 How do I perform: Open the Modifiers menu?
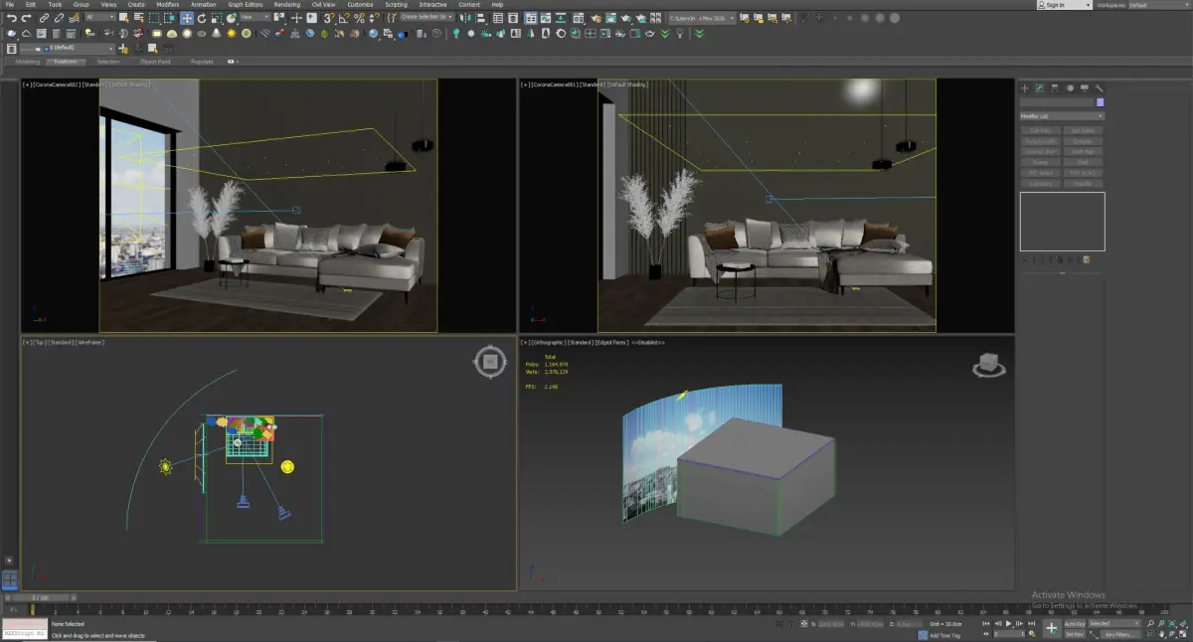click(168, 4)
